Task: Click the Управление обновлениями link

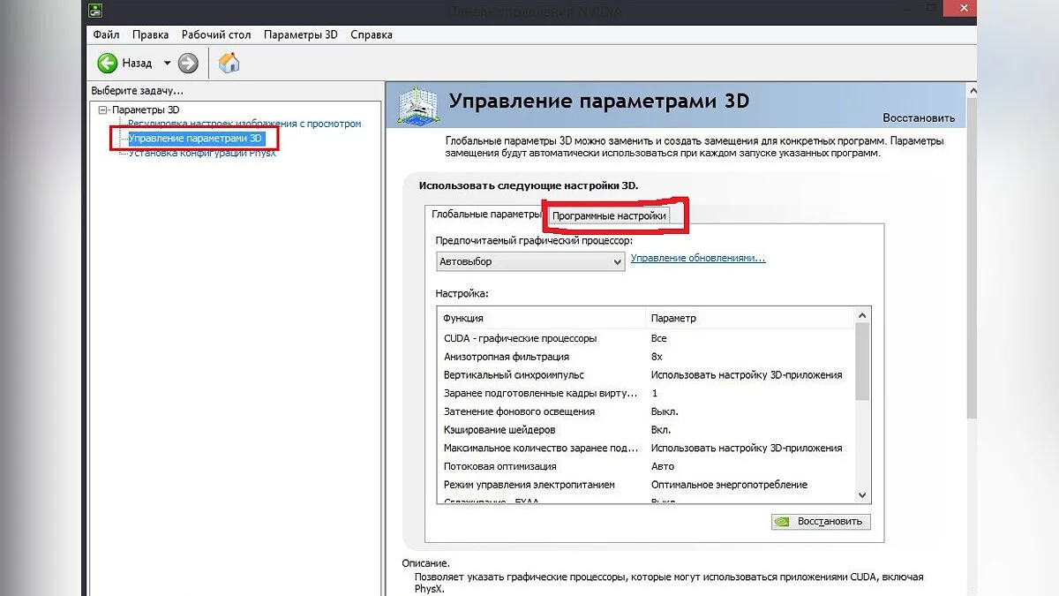Action: click(698, 259)
